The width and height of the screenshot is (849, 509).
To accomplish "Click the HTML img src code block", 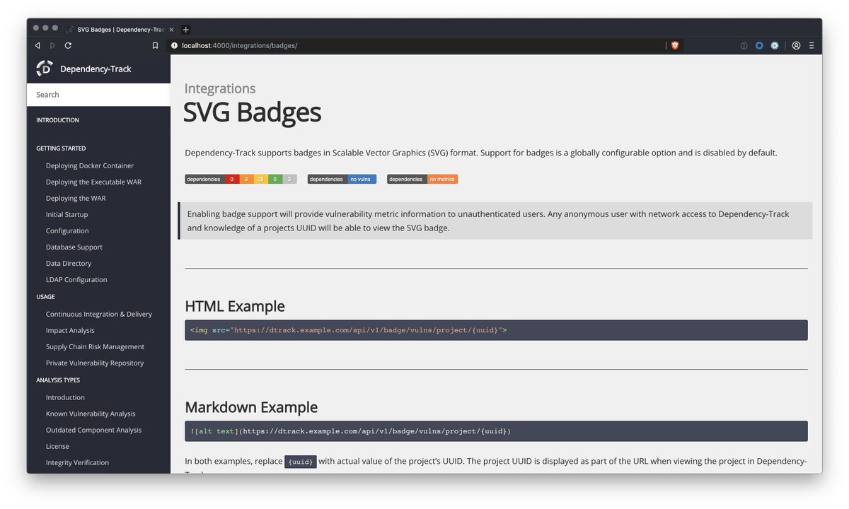I will [x=496, y=330].
